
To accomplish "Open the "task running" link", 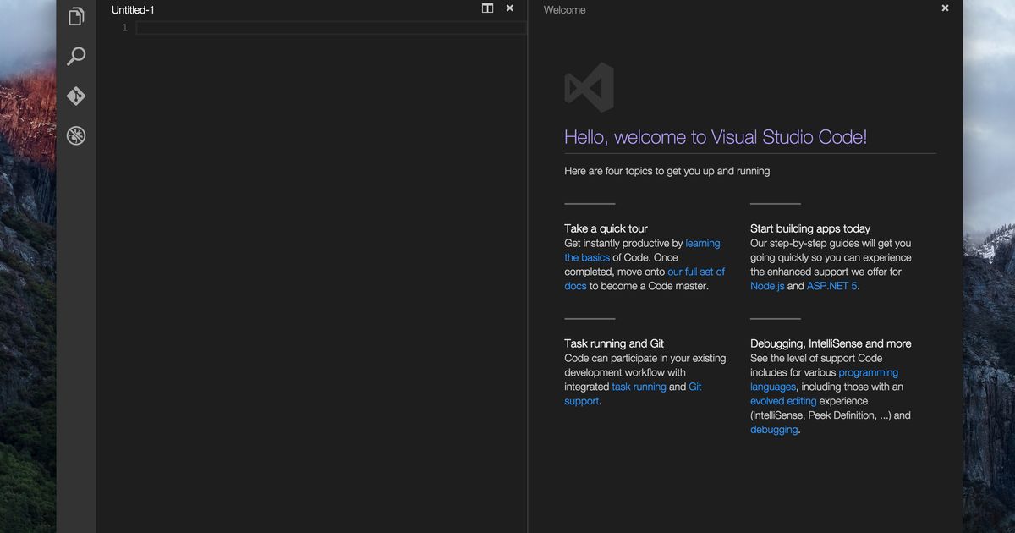I will 639,387.
